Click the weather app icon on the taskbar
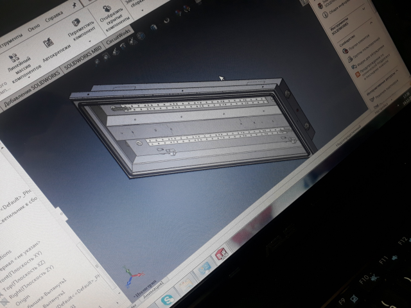Screen dimensions: 411x308 [205, 269]
